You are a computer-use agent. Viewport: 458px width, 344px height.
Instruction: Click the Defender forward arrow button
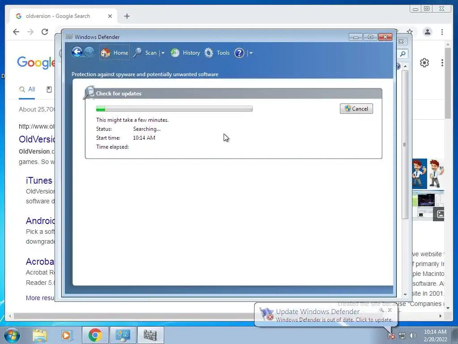89,52
